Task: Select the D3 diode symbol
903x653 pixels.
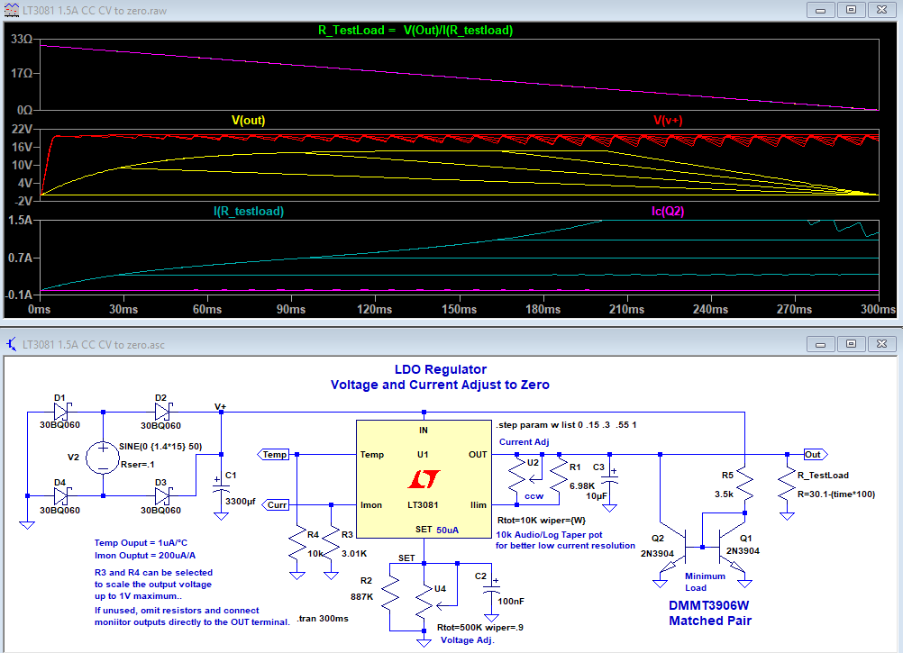Action: [x=163, y=496]
